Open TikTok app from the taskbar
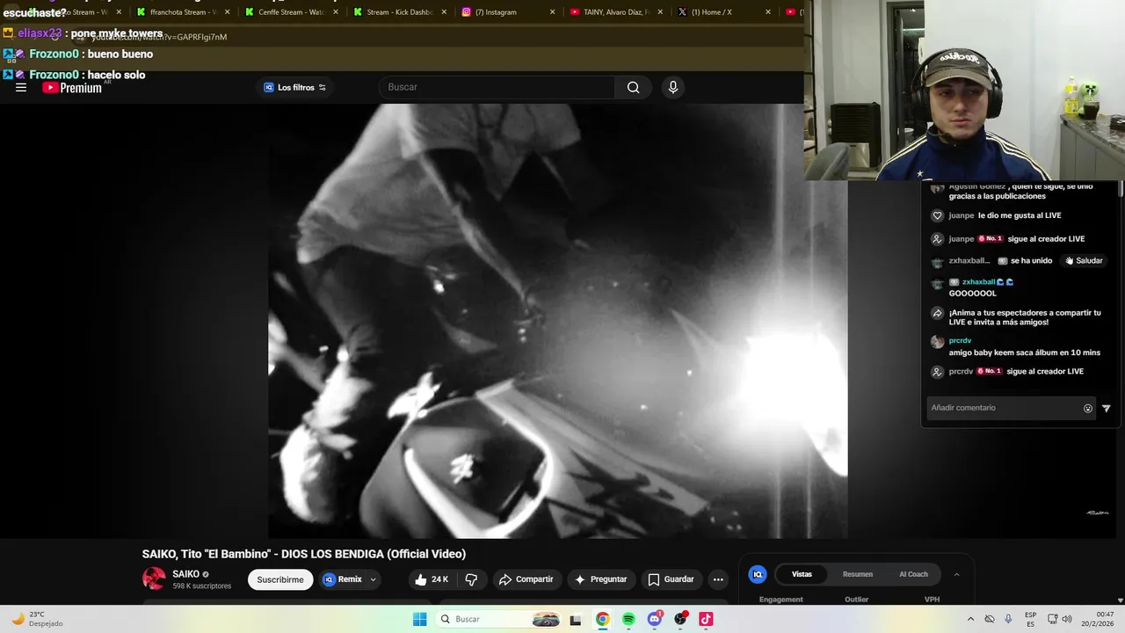The height and width of the screenshot is (633, 1125). [x=706, y=619]
